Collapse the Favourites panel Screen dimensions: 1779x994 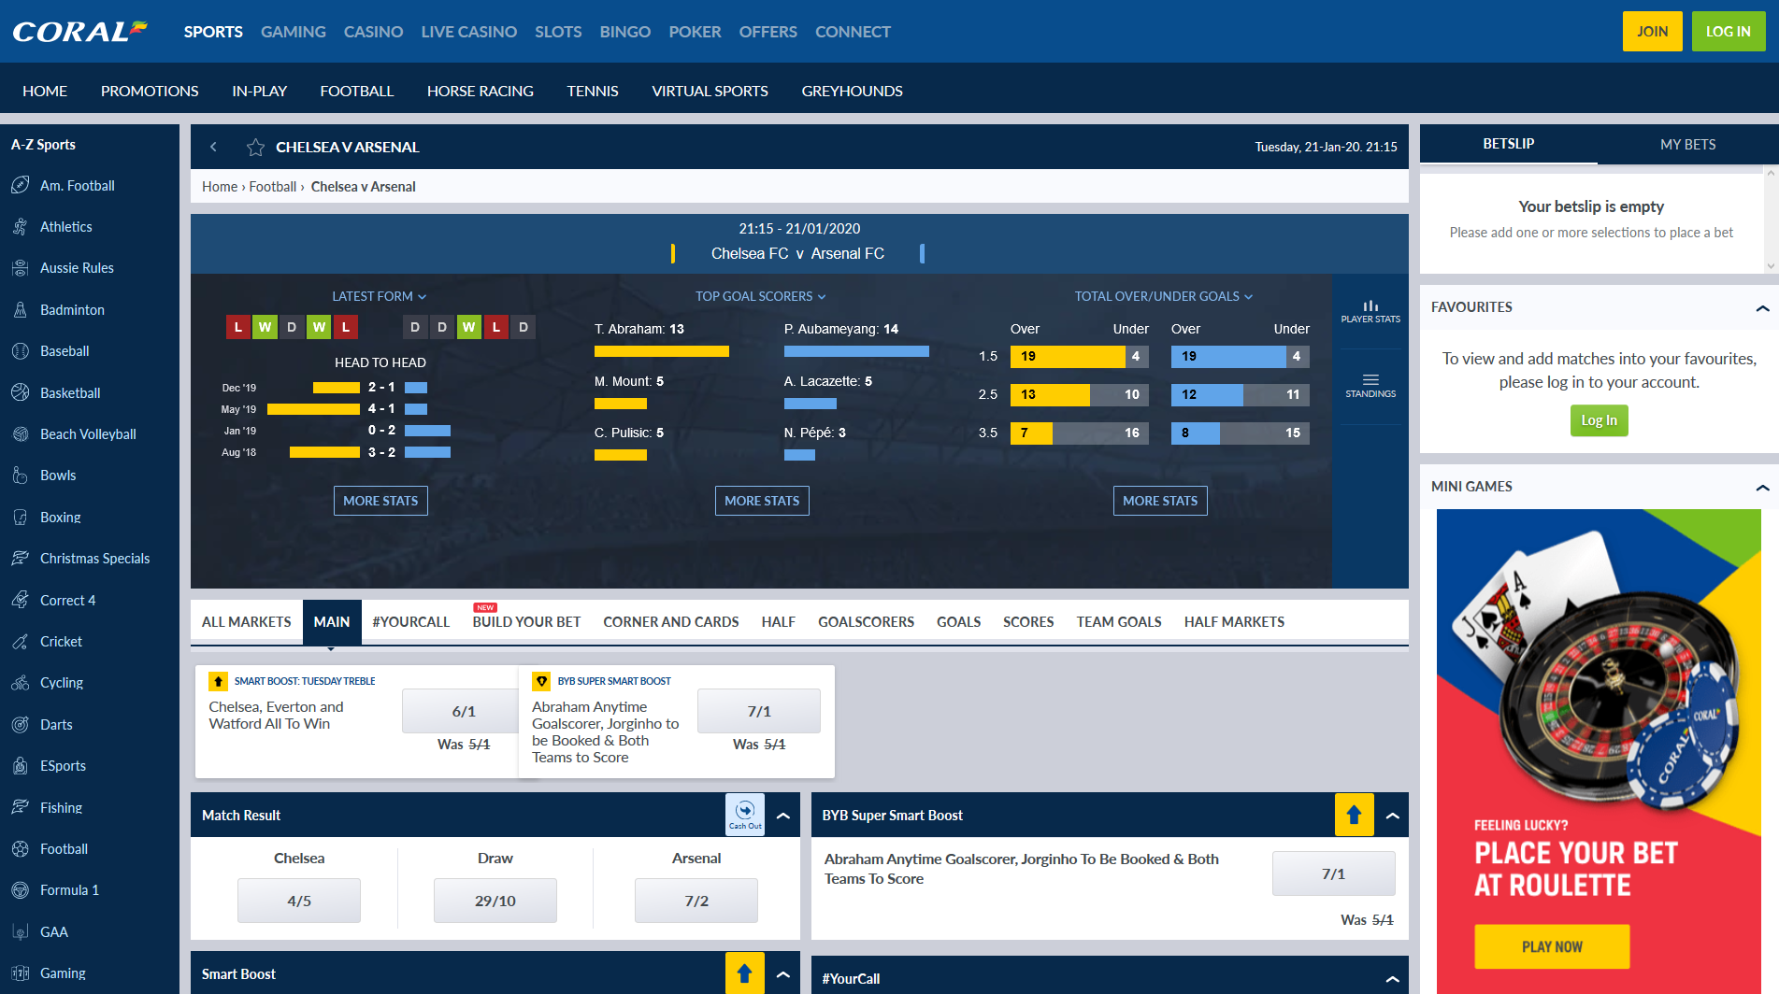(1762, 307)
